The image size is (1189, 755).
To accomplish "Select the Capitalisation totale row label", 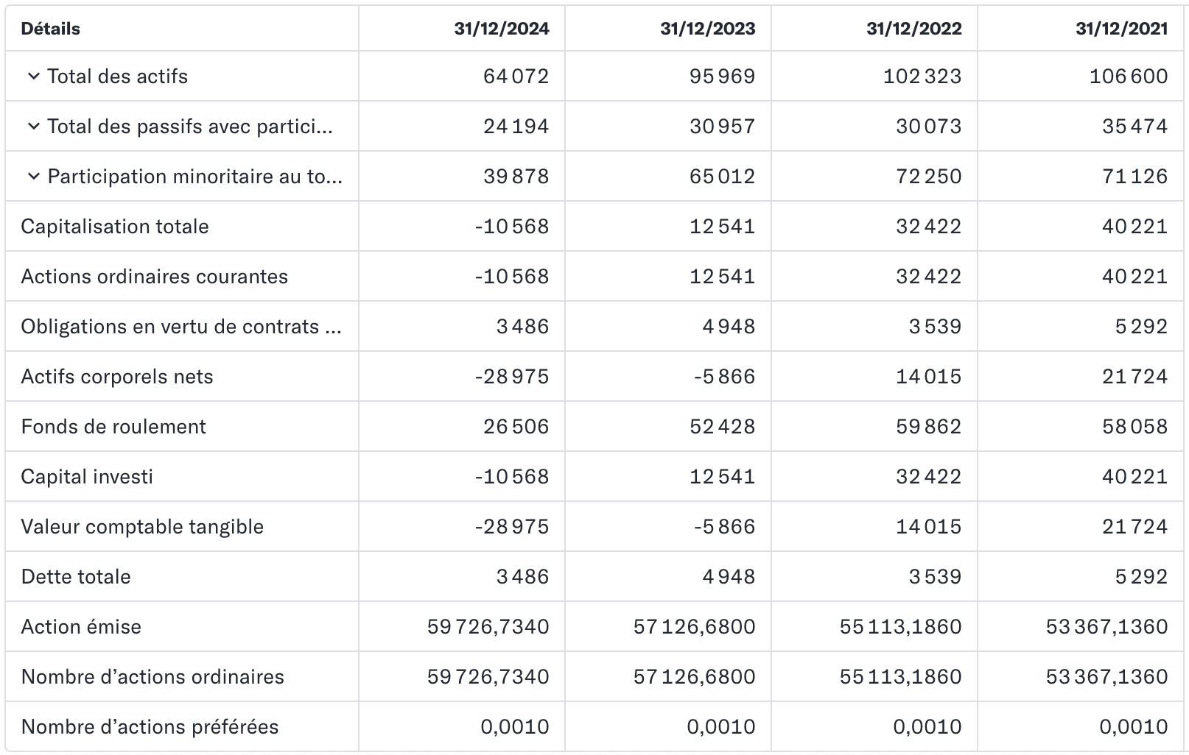I will click(x=115, y=226).
